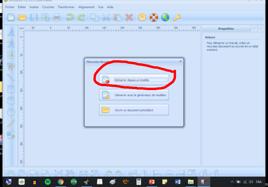Expand the Propriétés panel down arrow
Screen dimensions: 268x187
(x=254, y=29)
